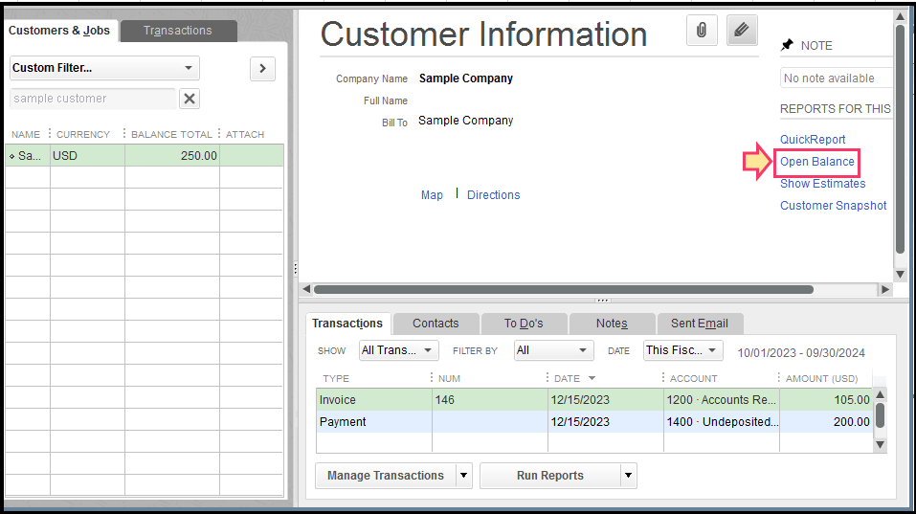Click the pushpin NOTE icon
Image resolution: width=916 pixels, height=514 pixels.
point(788,45)
